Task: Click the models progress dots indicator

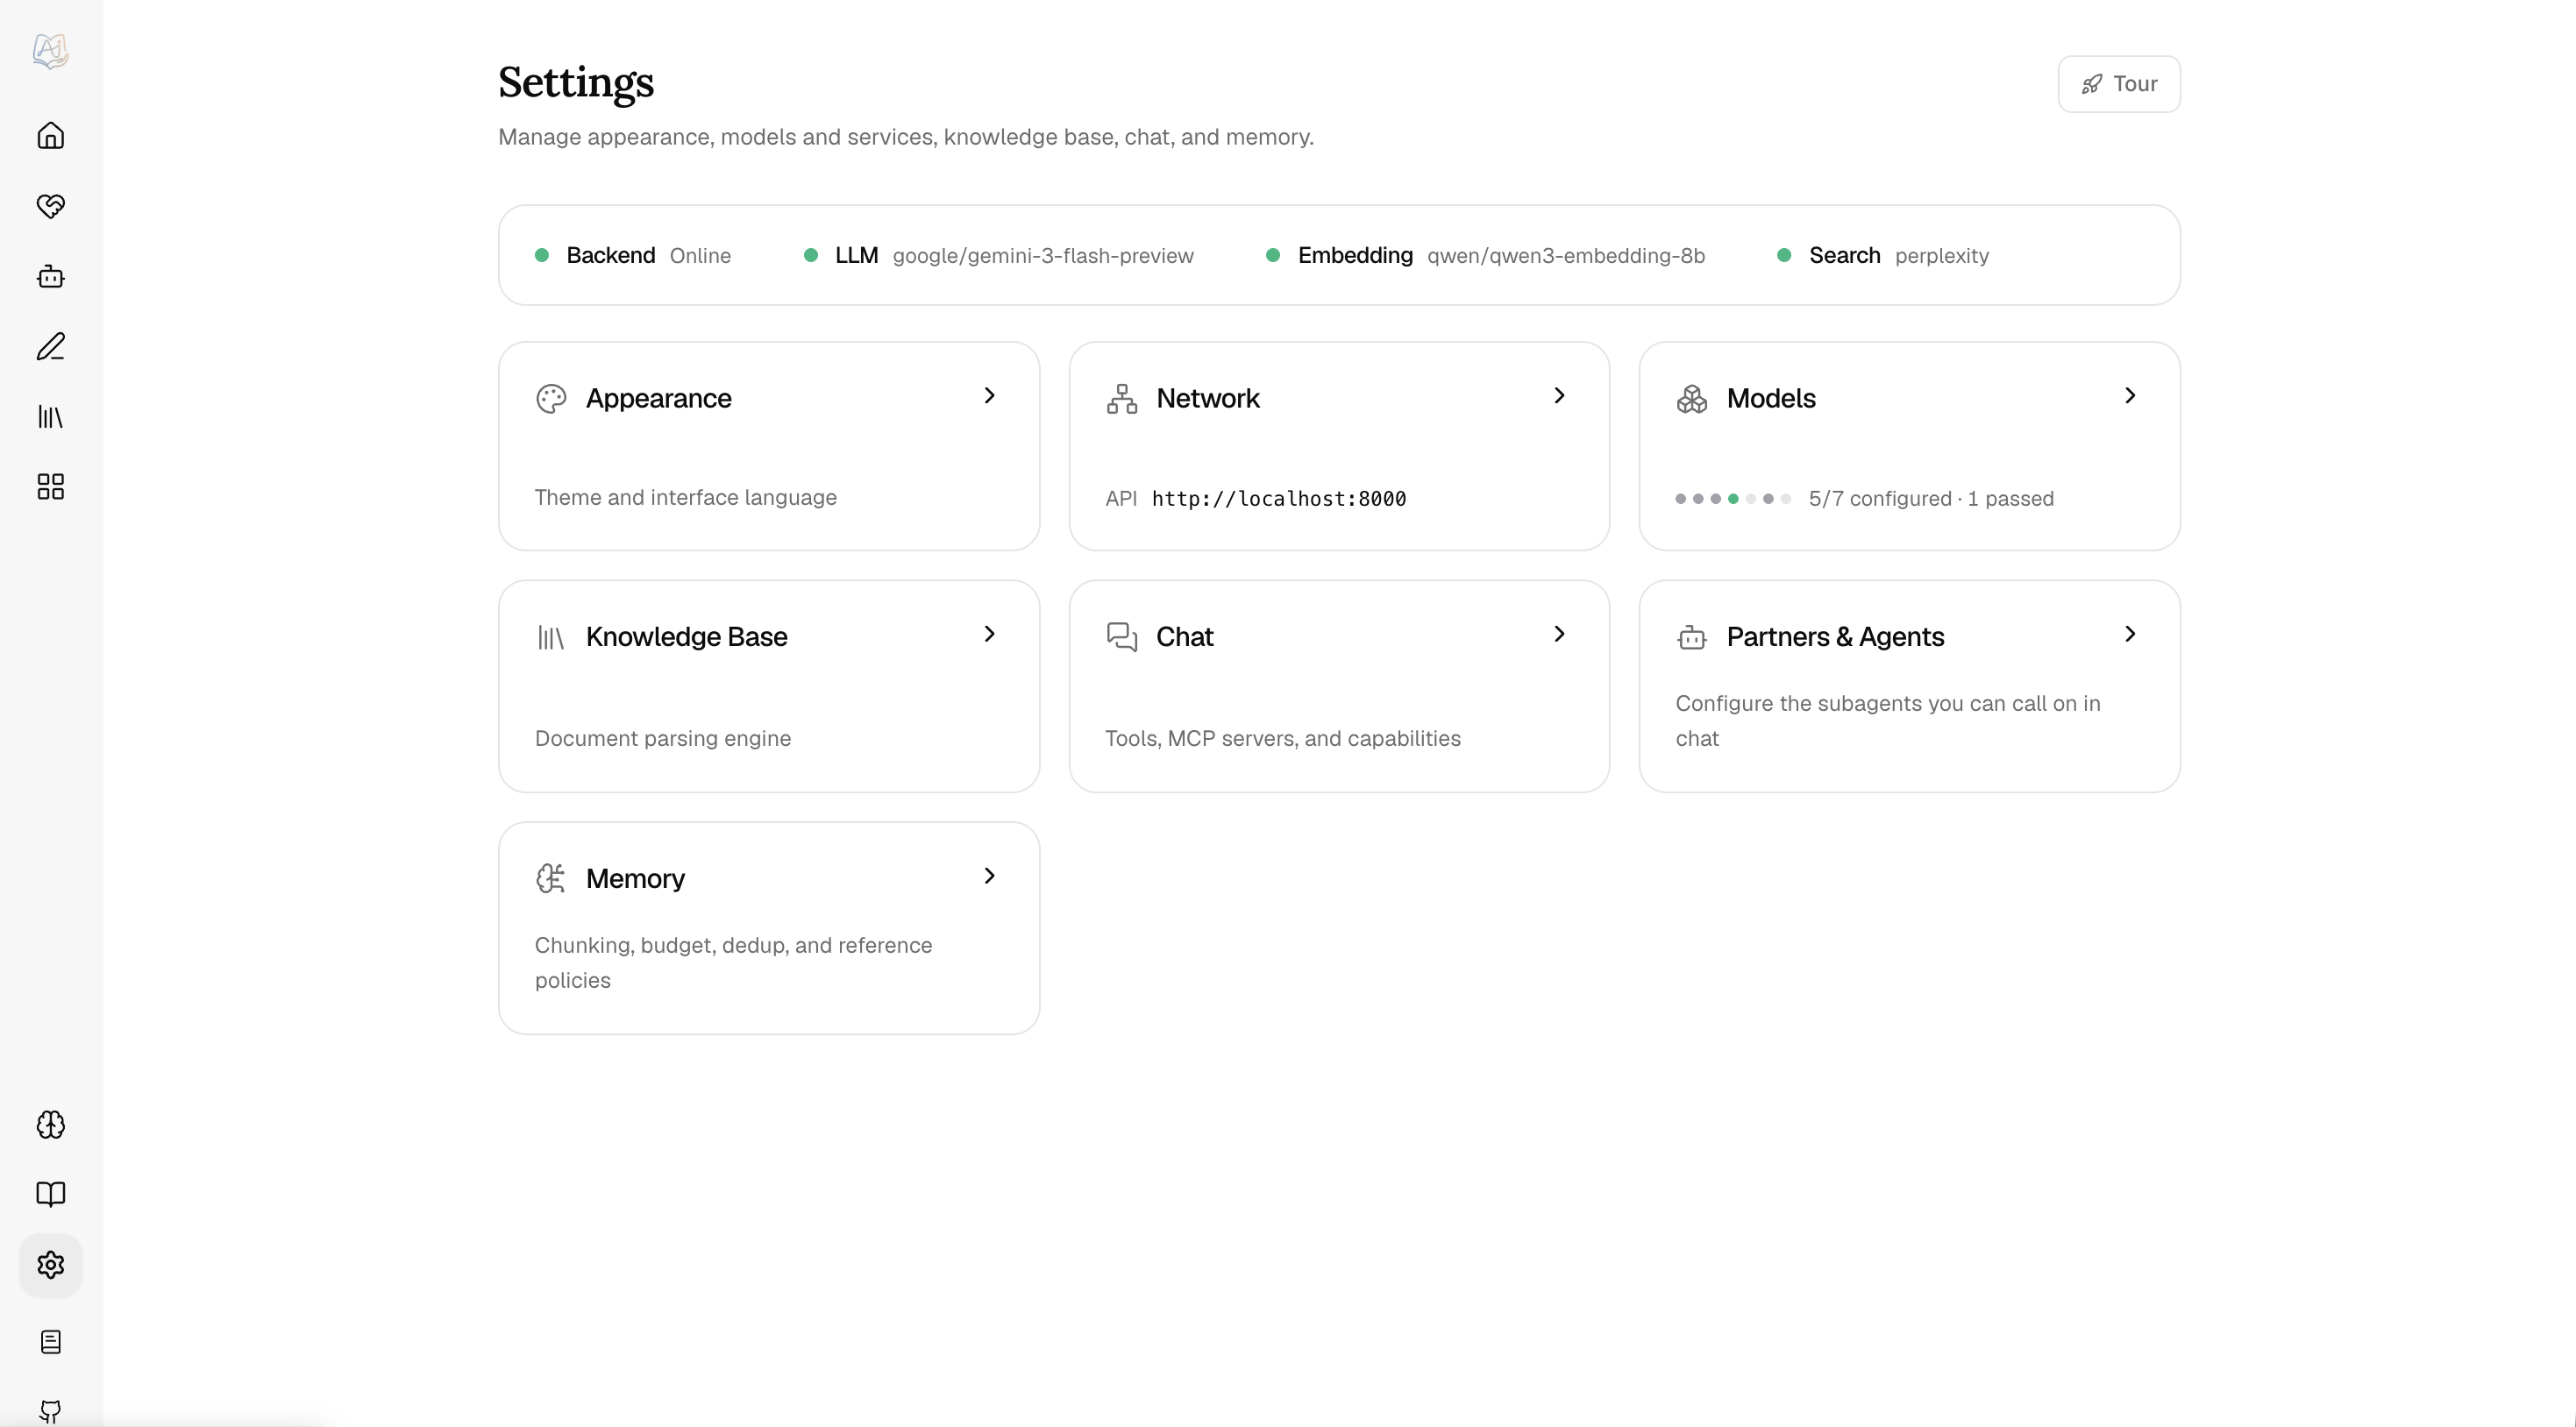Action: click(1733, 498)
